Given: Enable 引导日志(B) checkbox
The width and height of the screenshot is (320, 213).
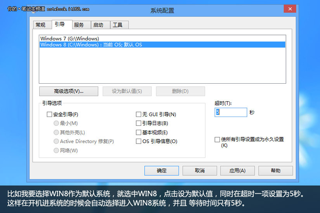Looking at the screenshot, I should [138, 123].
